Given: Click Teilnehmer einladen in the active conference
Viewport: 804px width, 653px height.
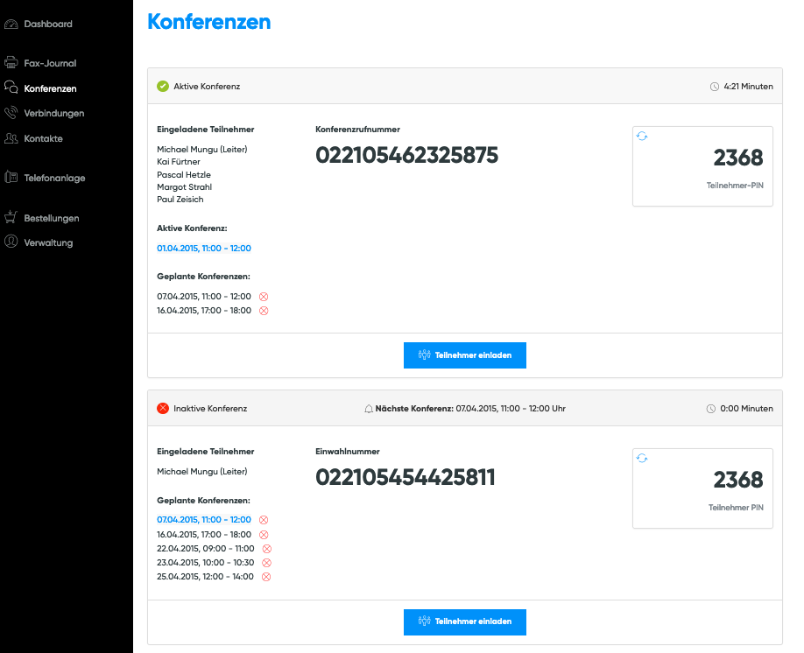Looking at the screenshot, I should (464, 355).
